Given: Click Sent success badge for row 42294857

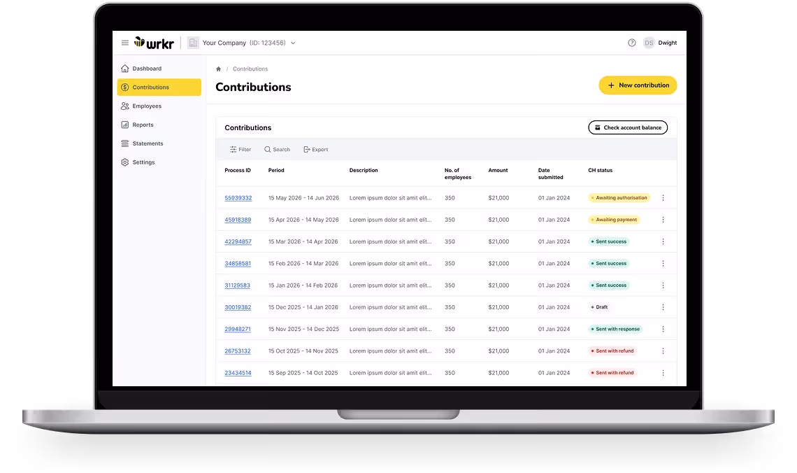Looking at the screenshot, I should tap(609, 241).
